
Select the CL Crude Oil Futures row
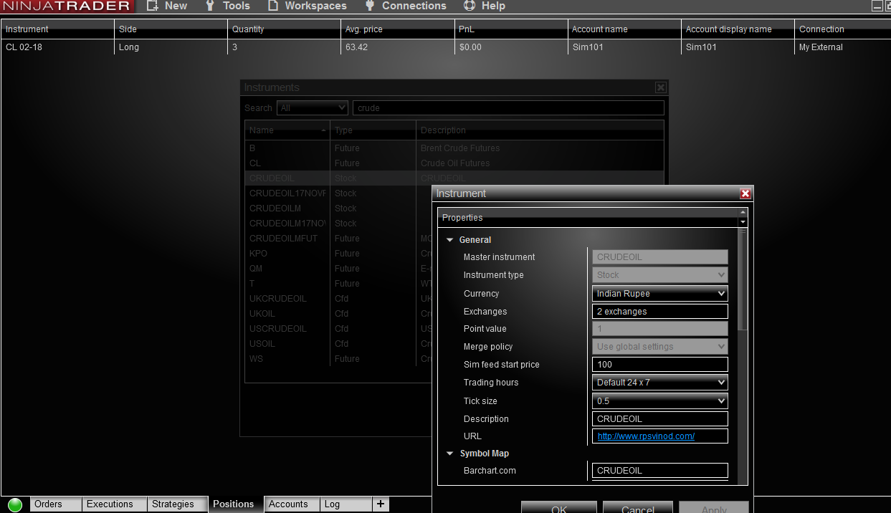454,163
